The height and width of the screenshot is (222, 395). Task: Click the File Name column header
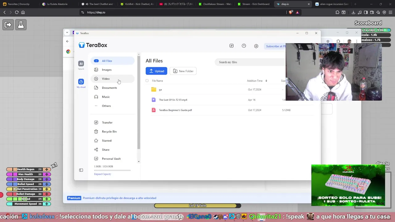(157, 81)
